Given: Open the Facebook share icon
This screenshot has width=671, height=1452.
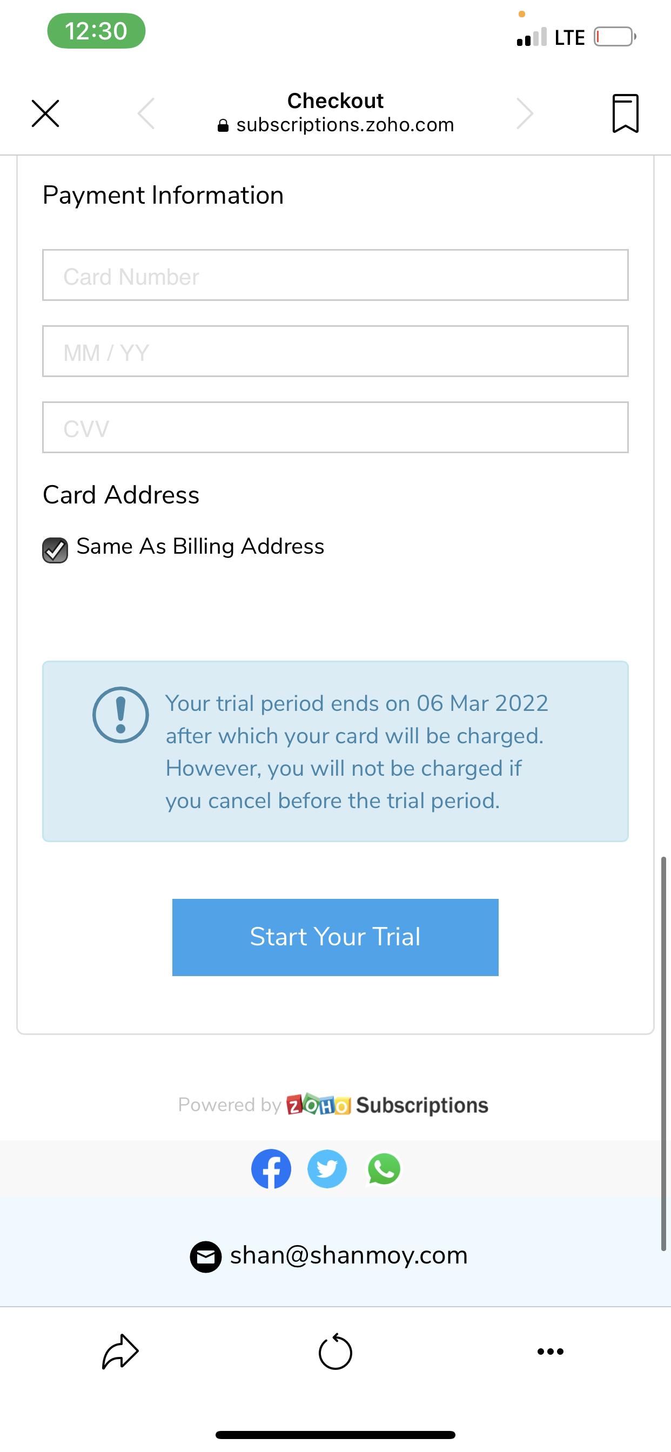Looking at the screenshot, I should (271, 1168).
